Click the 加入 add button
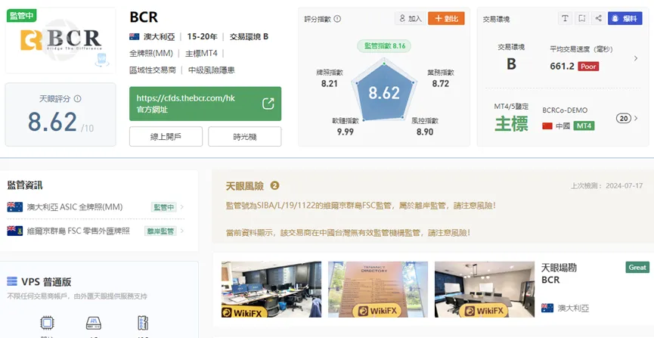The image size is (654, 338). click(411, 18)
